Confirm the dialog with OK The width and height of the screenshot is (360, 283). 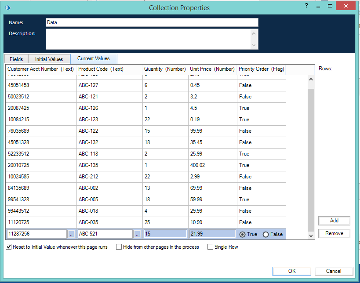291,271
